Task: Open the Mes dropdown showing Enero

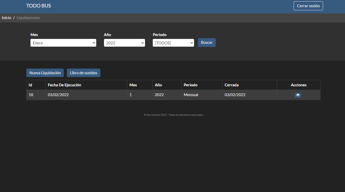Action: [63, 43]
